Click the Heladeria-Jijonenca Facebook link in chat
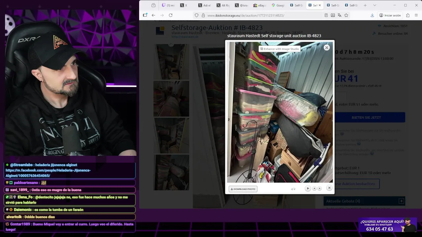422x237 pixels. click(48, 173)
